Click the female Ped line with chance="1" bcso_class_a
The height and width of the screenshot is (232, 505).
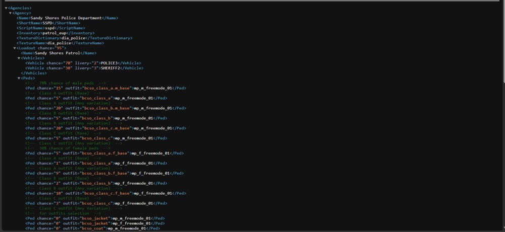pos(96,164)
